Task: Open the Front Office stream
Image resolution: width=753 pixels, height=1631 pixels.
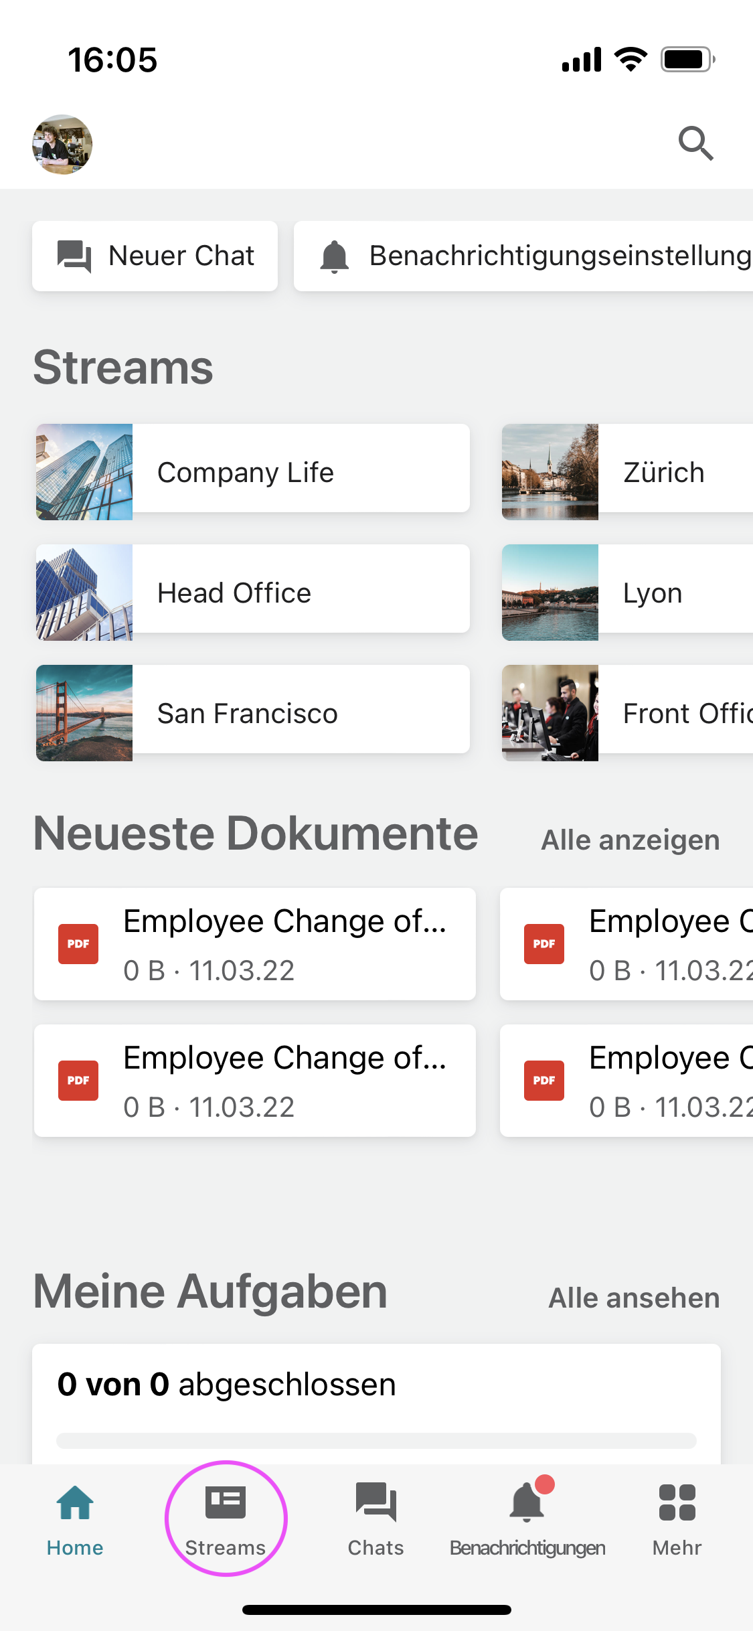Action: [x=628, y=713]
